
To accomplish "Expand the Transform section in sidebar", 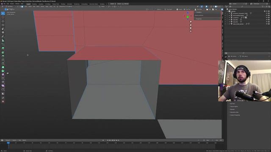I will pos(199,12).
